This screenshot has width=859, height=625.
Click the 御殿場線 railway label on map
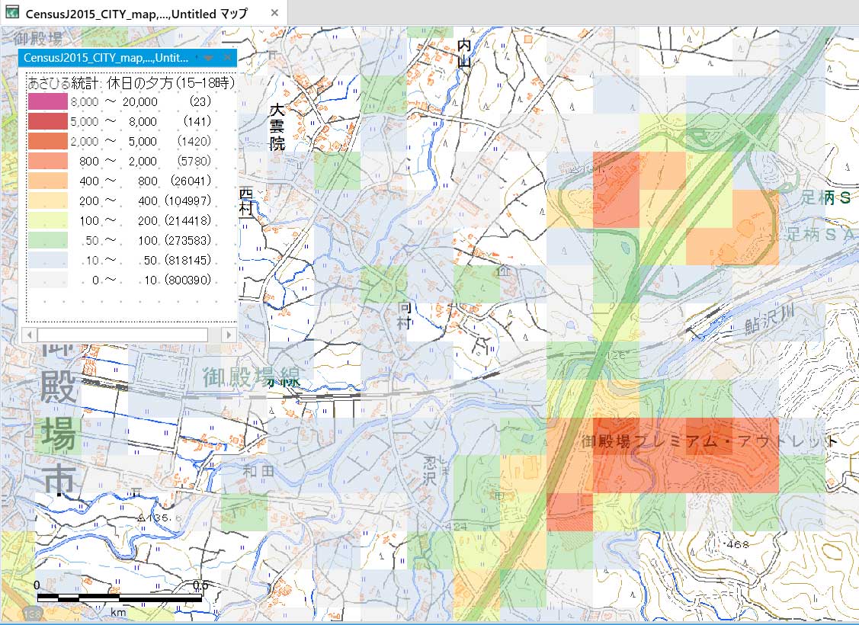[x=252, y=376]
